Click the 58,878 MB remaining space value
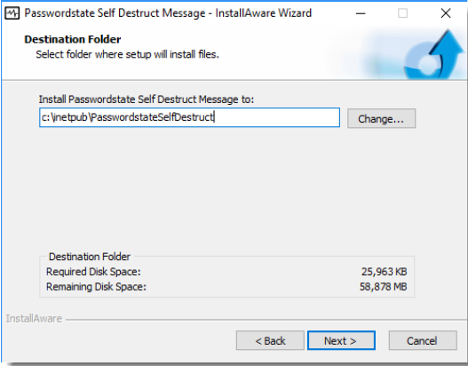 click(x=384, y=287)
